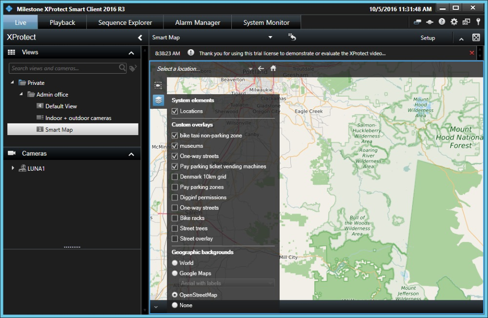Select Google Maps as geographic background

(175, 273)
